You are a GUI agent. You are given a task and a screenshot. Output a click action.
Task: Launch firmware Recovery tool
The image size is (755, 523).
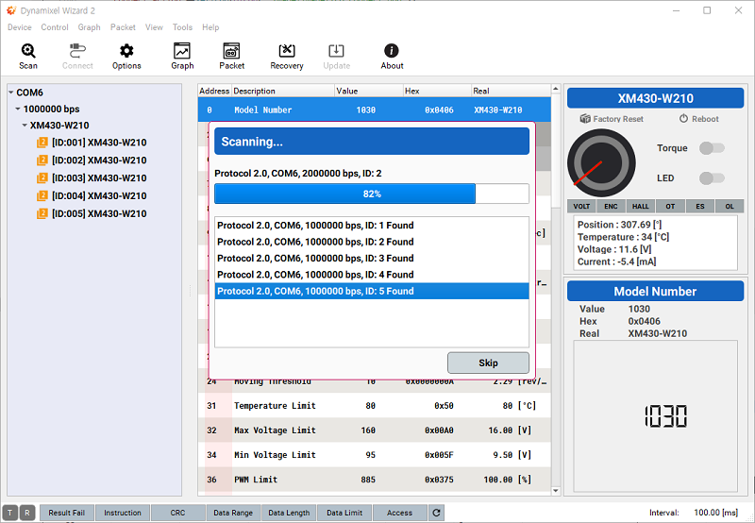(287, 57)
